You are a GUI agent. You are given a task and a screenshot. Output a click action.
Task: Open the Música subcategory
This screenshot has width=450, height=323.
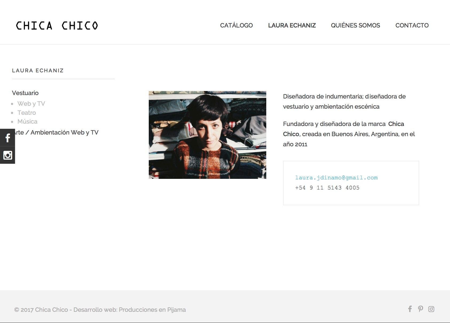[28, 121]
